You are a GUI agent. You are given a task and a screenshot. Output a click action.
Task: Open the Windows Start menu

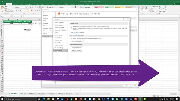point(2,99)
